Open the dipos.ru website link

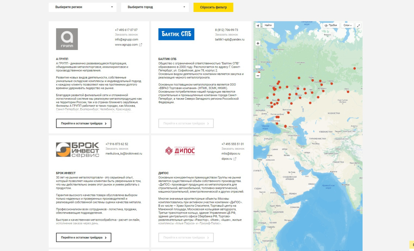(227, 159)
